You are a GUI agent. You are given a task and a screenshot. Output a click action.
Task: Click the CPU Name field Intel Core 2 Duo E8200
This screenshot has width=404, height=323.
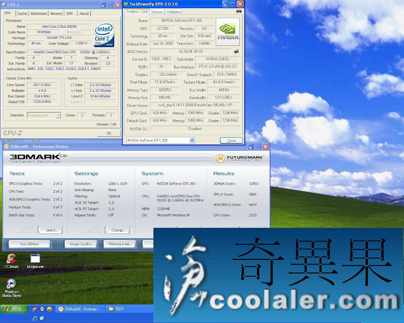click(60, 26)
